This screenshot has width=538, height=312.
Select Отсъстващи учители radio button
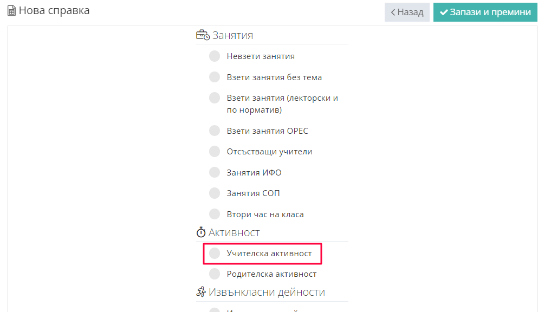(215, 152)
